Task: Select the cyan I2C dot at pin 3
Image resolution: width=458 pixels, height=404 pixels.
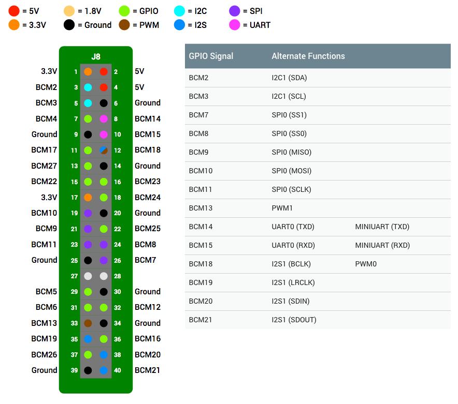Action: pos(88,87)
